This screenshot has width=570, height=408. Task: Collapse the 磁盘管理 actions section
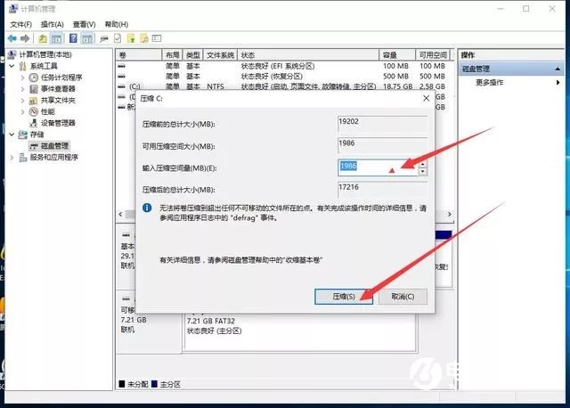(558, 69)
